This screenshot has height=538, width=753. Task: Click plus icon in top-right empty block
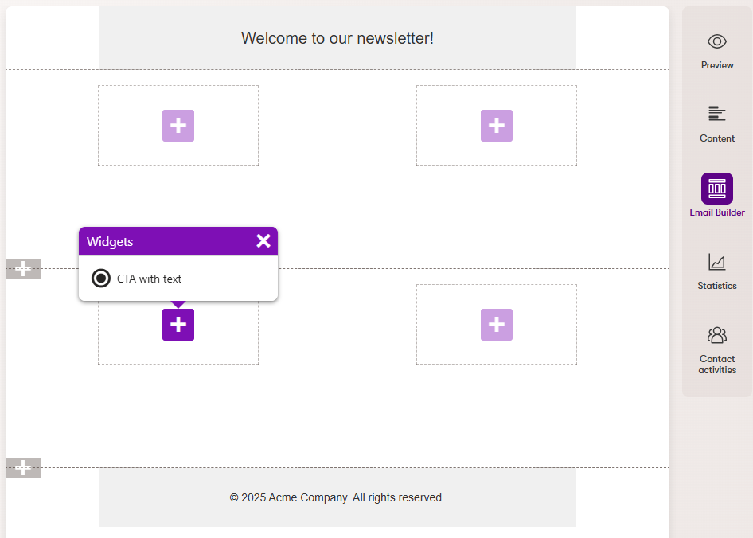coord(497,126)
